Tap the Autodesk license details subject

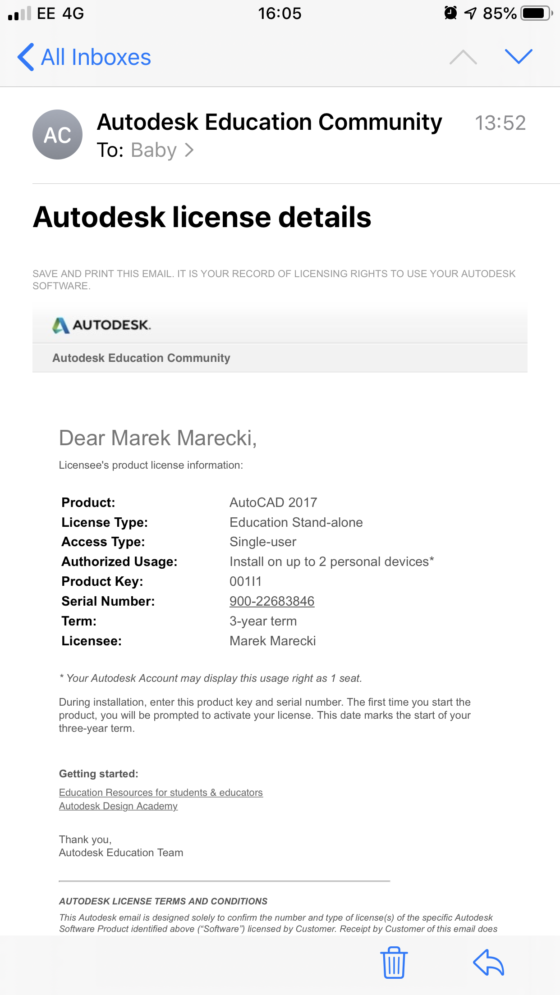tap(202, 217)
